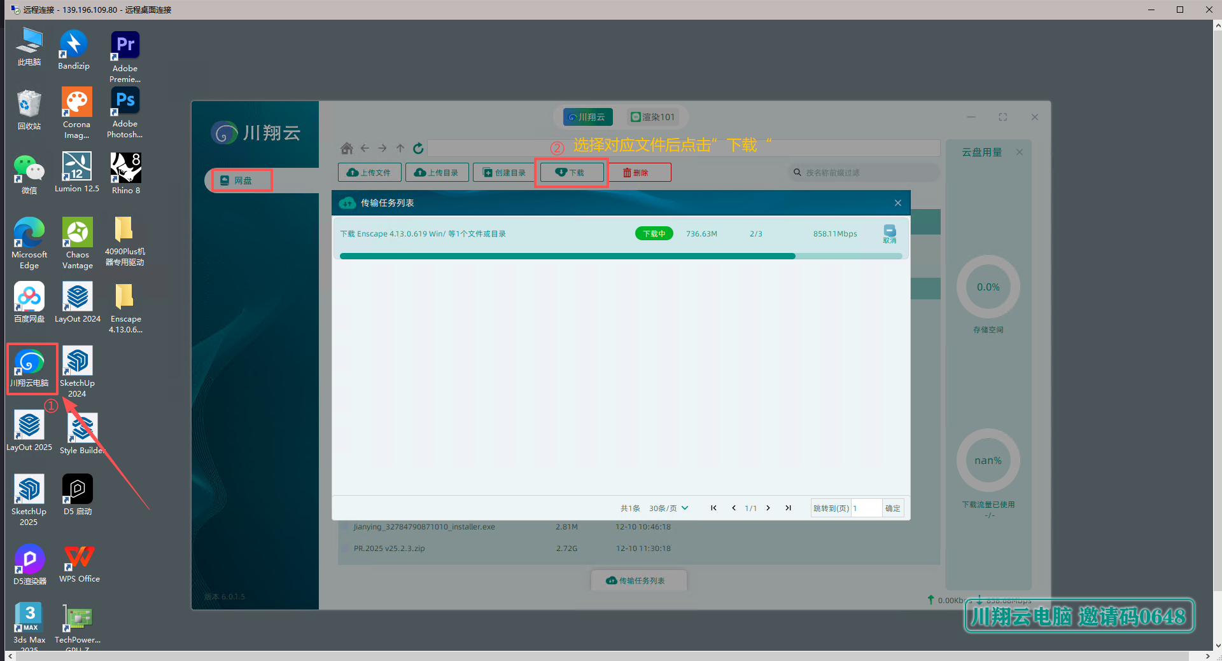
Task: Go to next page of tasks
Action: tap(768, 508)
